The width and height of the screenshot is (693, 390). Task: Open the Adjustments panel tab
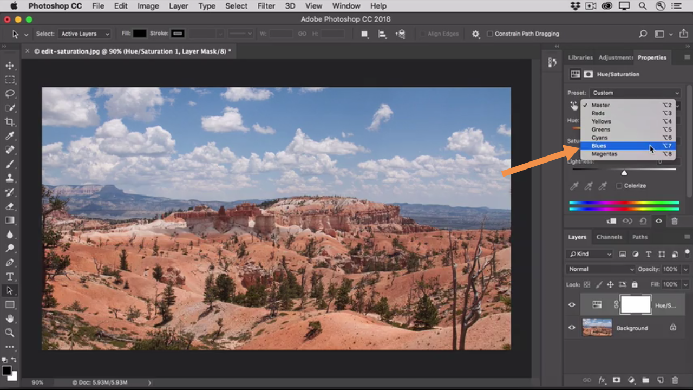[x=616, y=57]
